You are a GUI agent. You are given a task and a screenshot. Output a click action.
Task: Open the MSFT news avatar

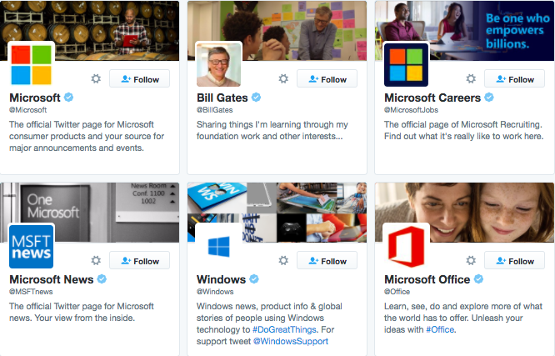[x=31, y=247]
